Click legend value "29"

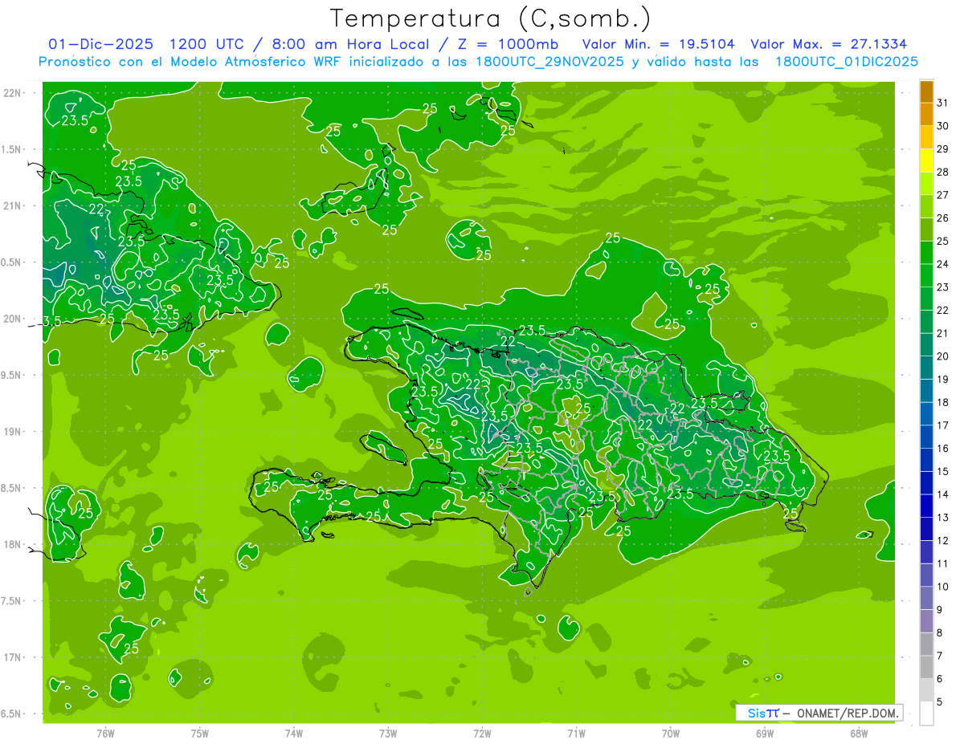point(943,148)
